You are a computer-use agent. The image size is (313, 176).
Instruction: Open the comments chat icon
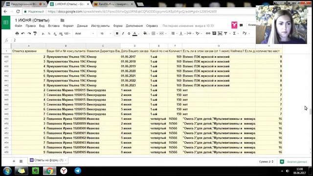(241, 25)
